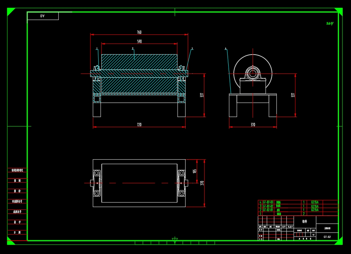
Task: Click the GT-02 drawing number in title block
Action: pos(327,237)
